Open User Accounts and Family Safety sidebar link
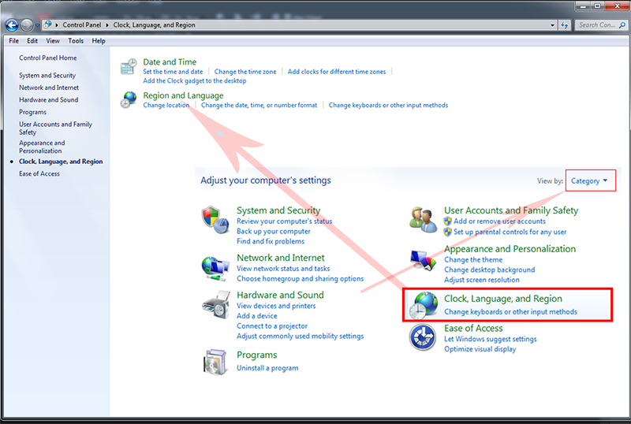 [55, 128]
